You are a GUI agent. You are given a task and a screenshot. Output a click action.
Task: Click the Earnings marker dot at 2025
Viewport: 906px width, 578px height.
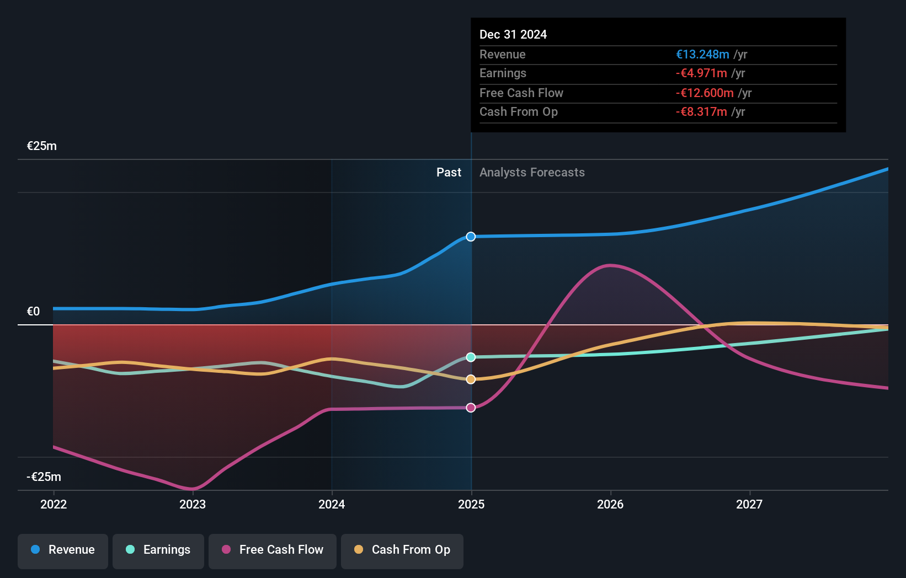(x=470, y=357)
